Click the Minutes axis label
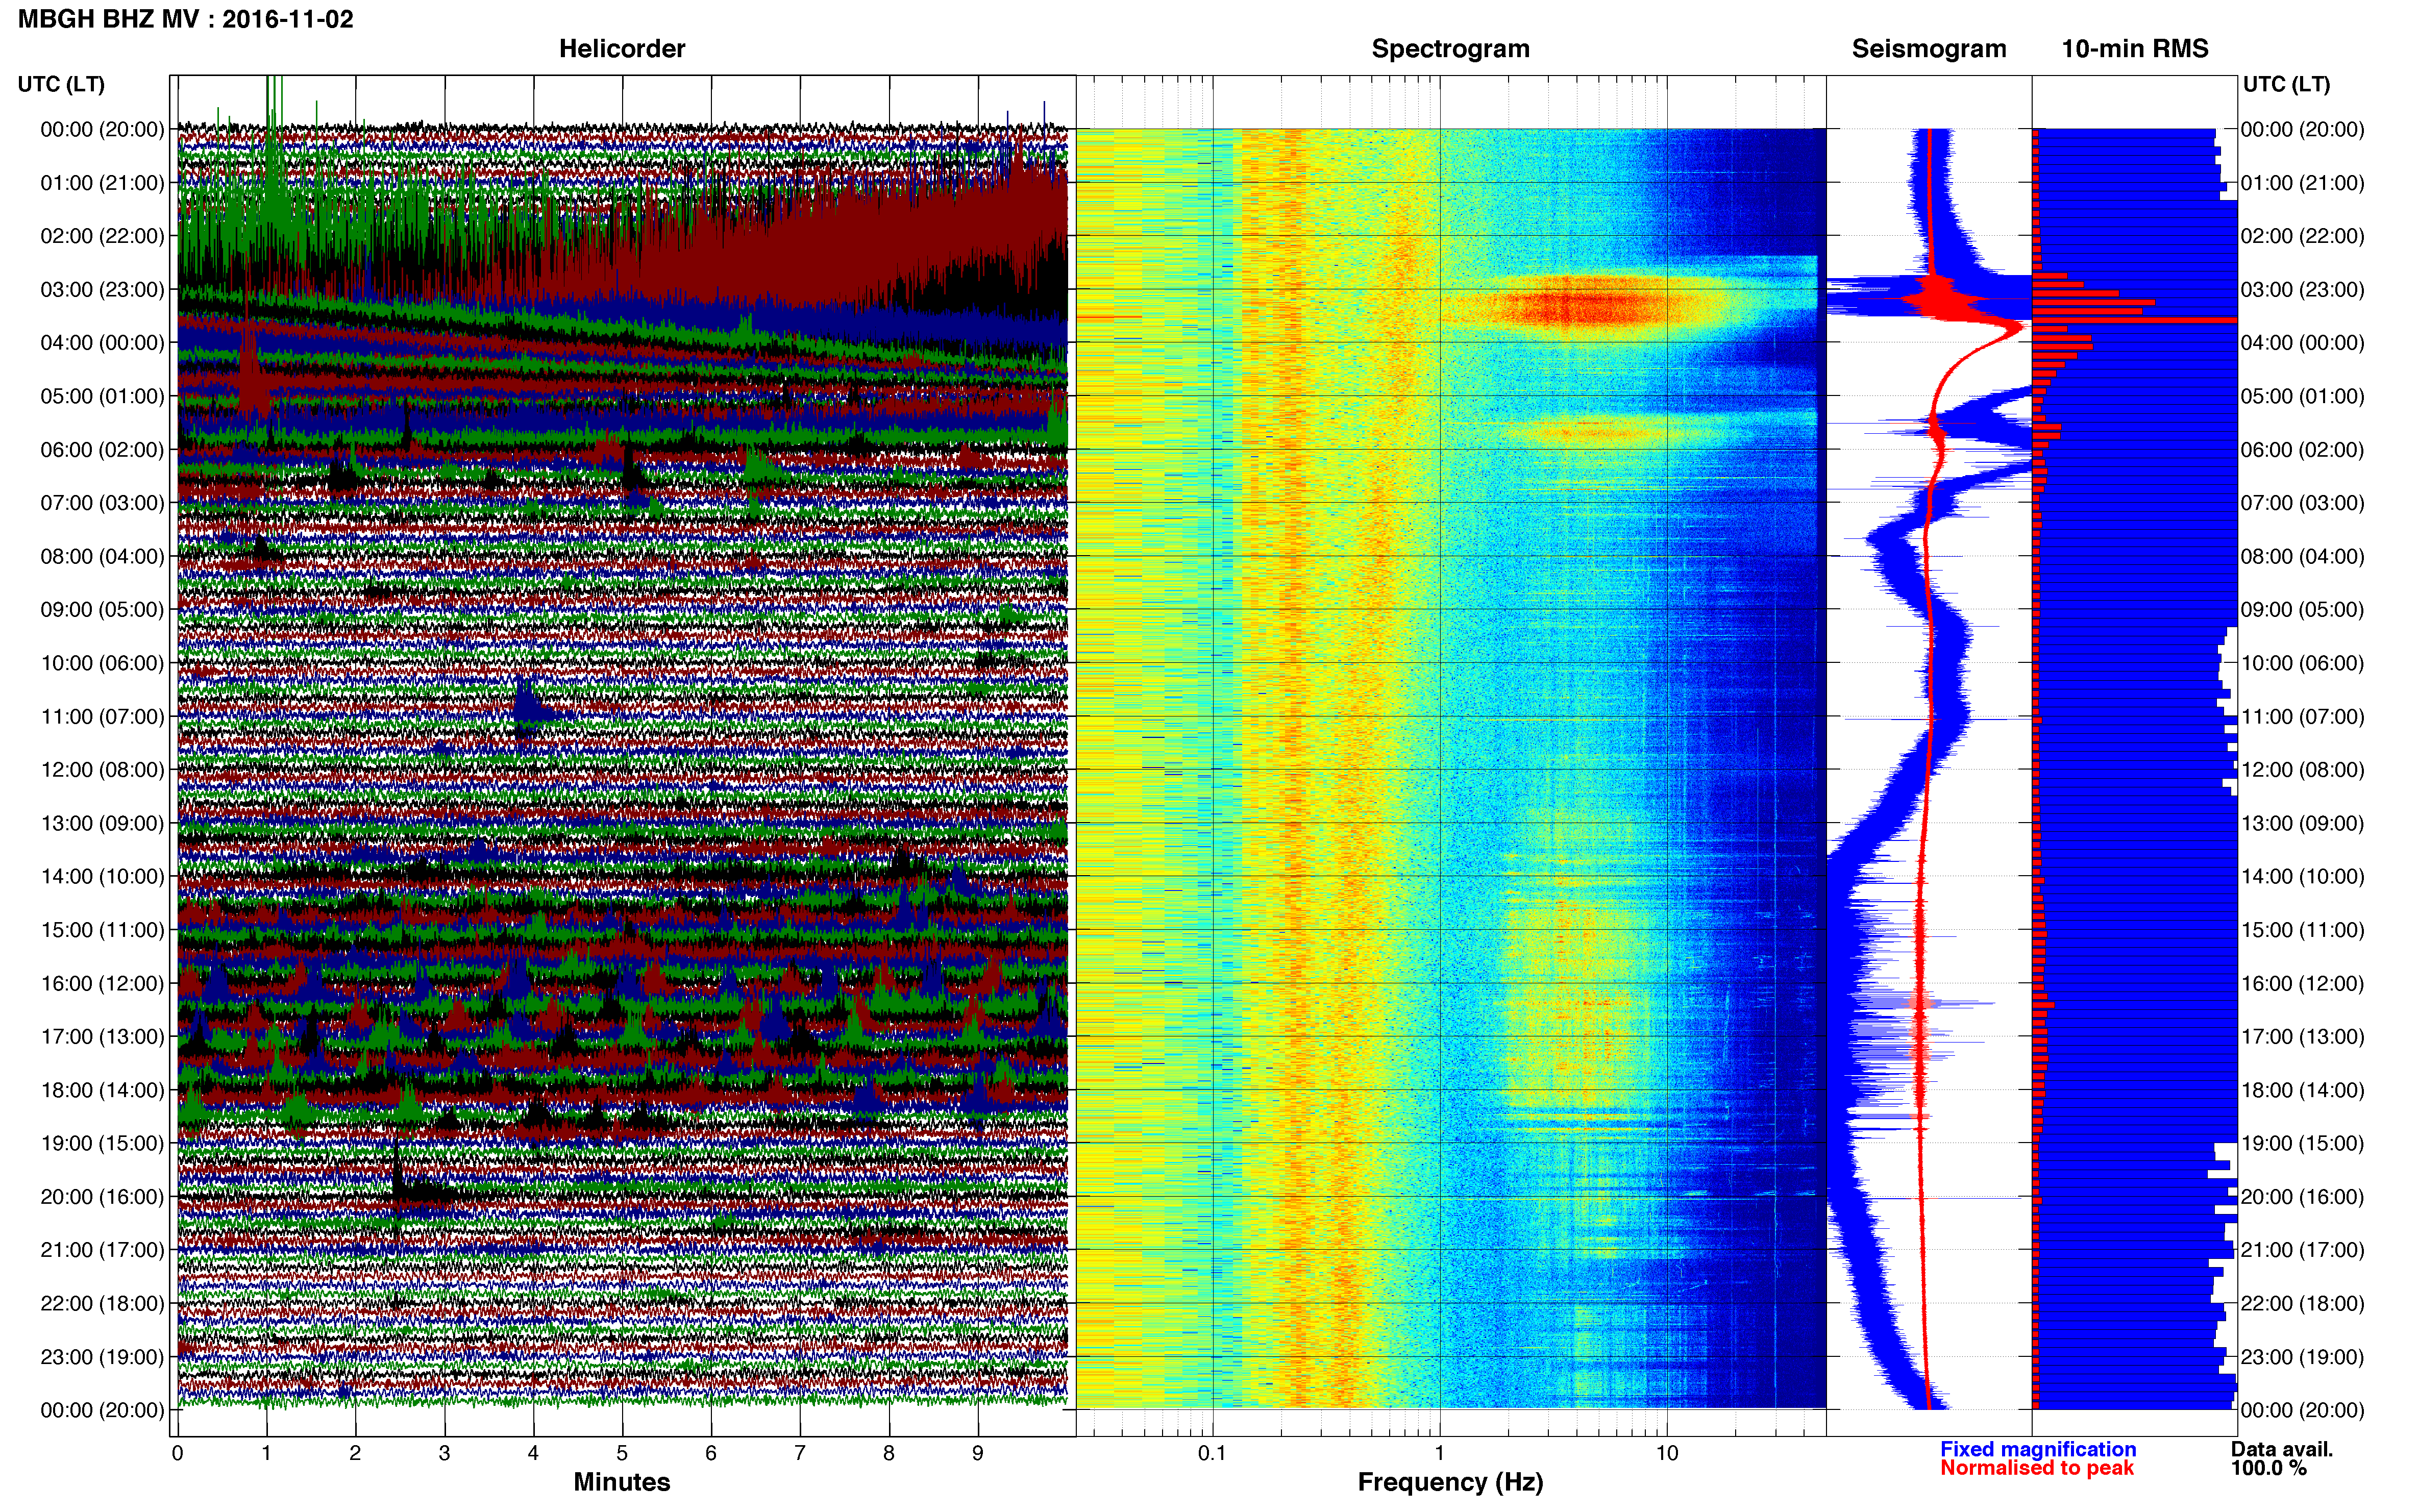The width and height of the screenshot is (2419, 1512). pyautogui.click(x=622, y=1482)
